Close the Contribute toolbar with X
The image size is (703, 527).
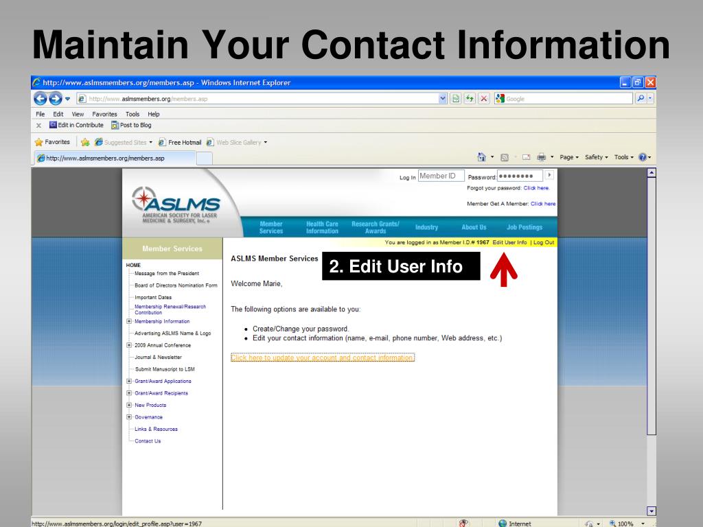38,126
